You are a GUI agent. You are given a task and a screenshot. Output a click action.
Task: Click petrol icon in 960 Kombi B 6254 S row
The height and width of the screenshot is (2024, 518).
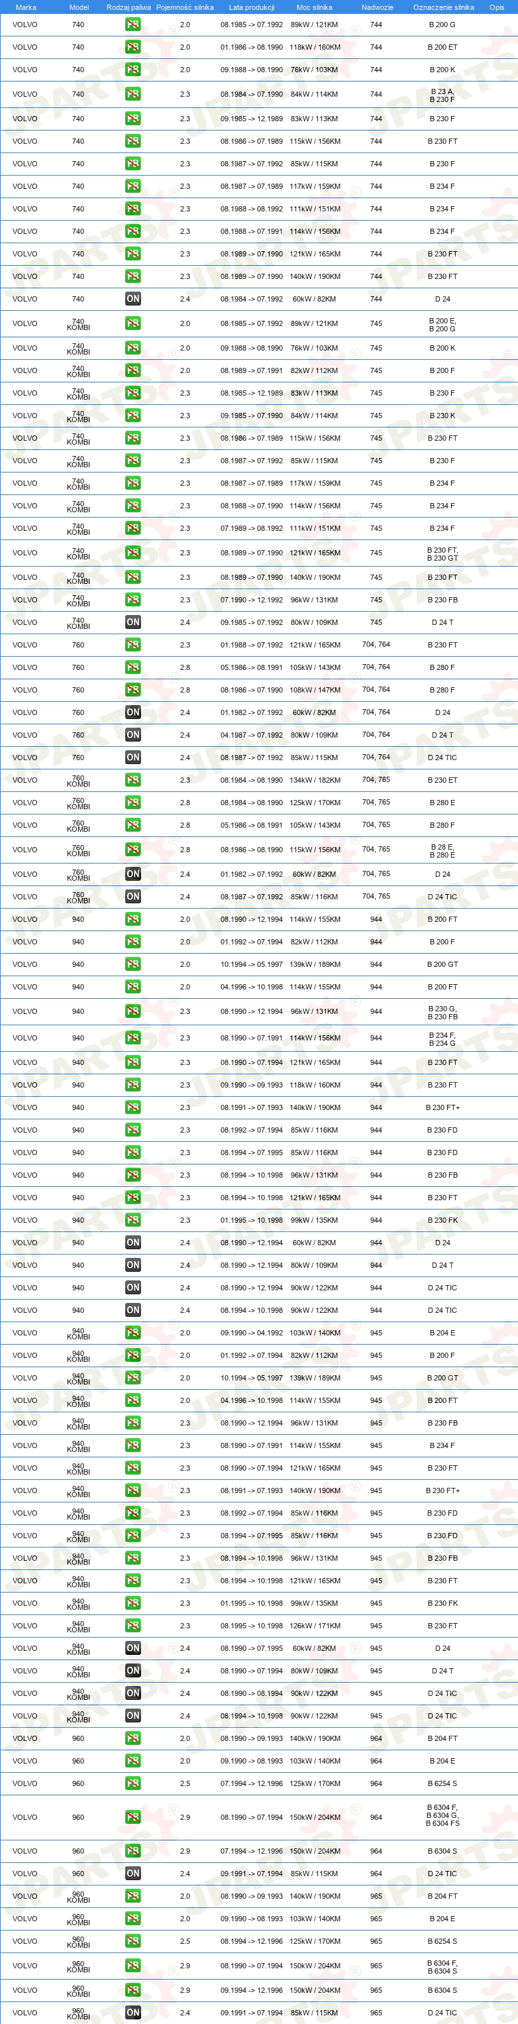[132, 1942]
